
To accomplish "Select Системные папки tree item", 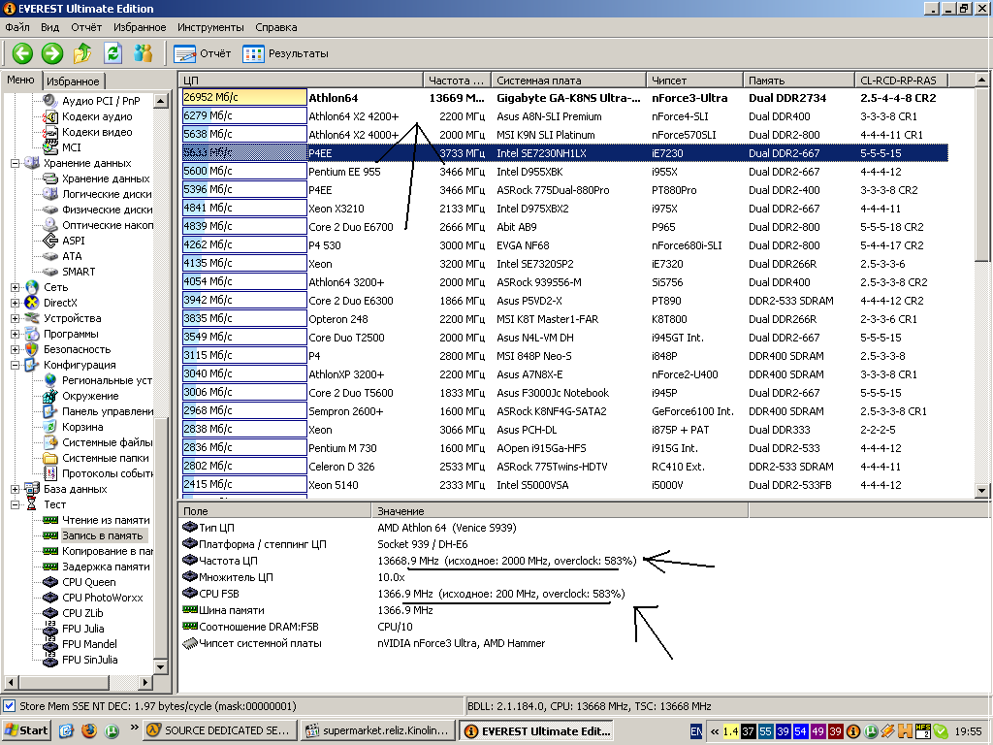I will coord(105,458).
